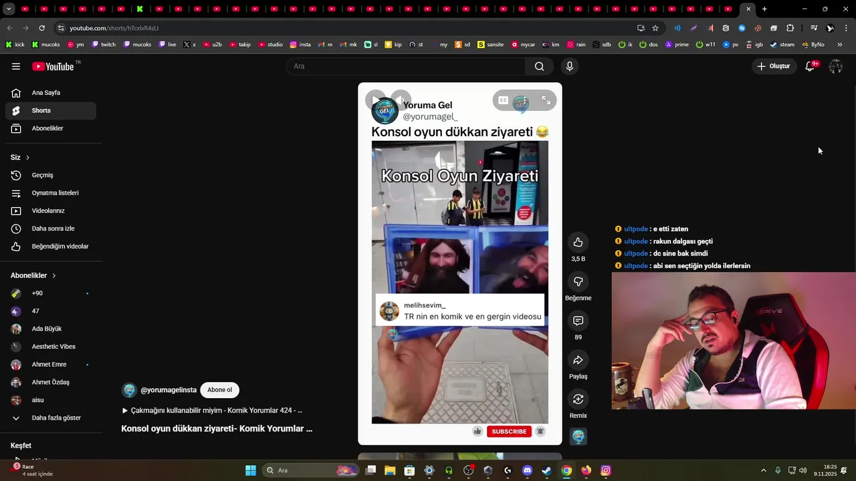Screen dimensions: 856x481
Task: Expand Daha fazla göster subscriptions
Action: pyautogui.click(x=51, y=418)
